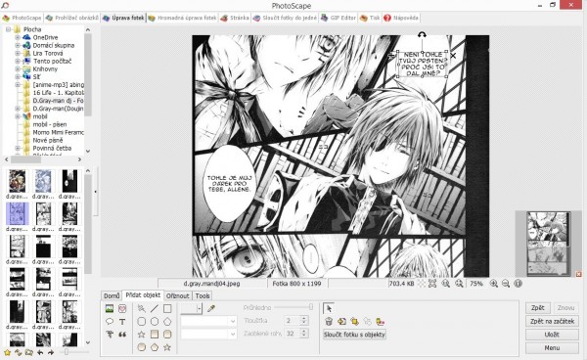The width and height of the screenshot is (587, 360).
Task: Close the navigator preview with the red X
Action: [578, 274]
